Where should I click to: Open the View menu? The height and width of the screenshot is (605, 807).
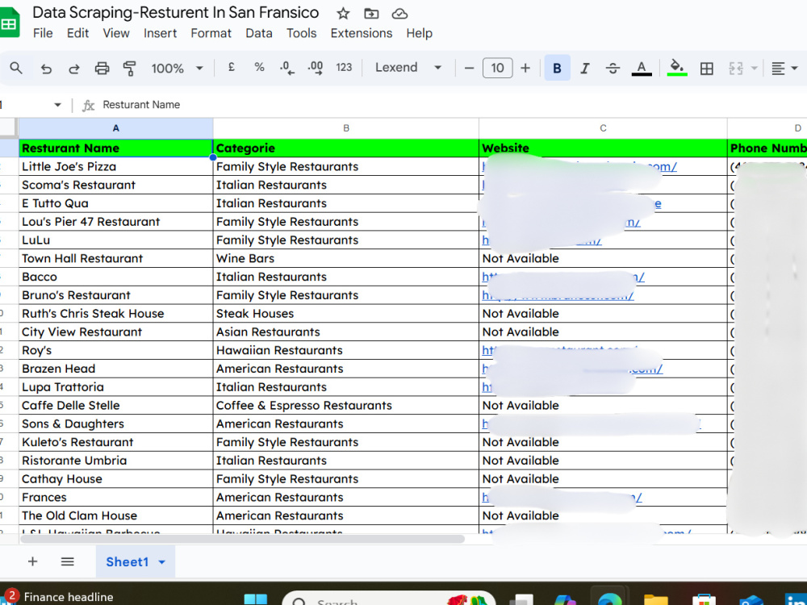[x=115, y=33]
